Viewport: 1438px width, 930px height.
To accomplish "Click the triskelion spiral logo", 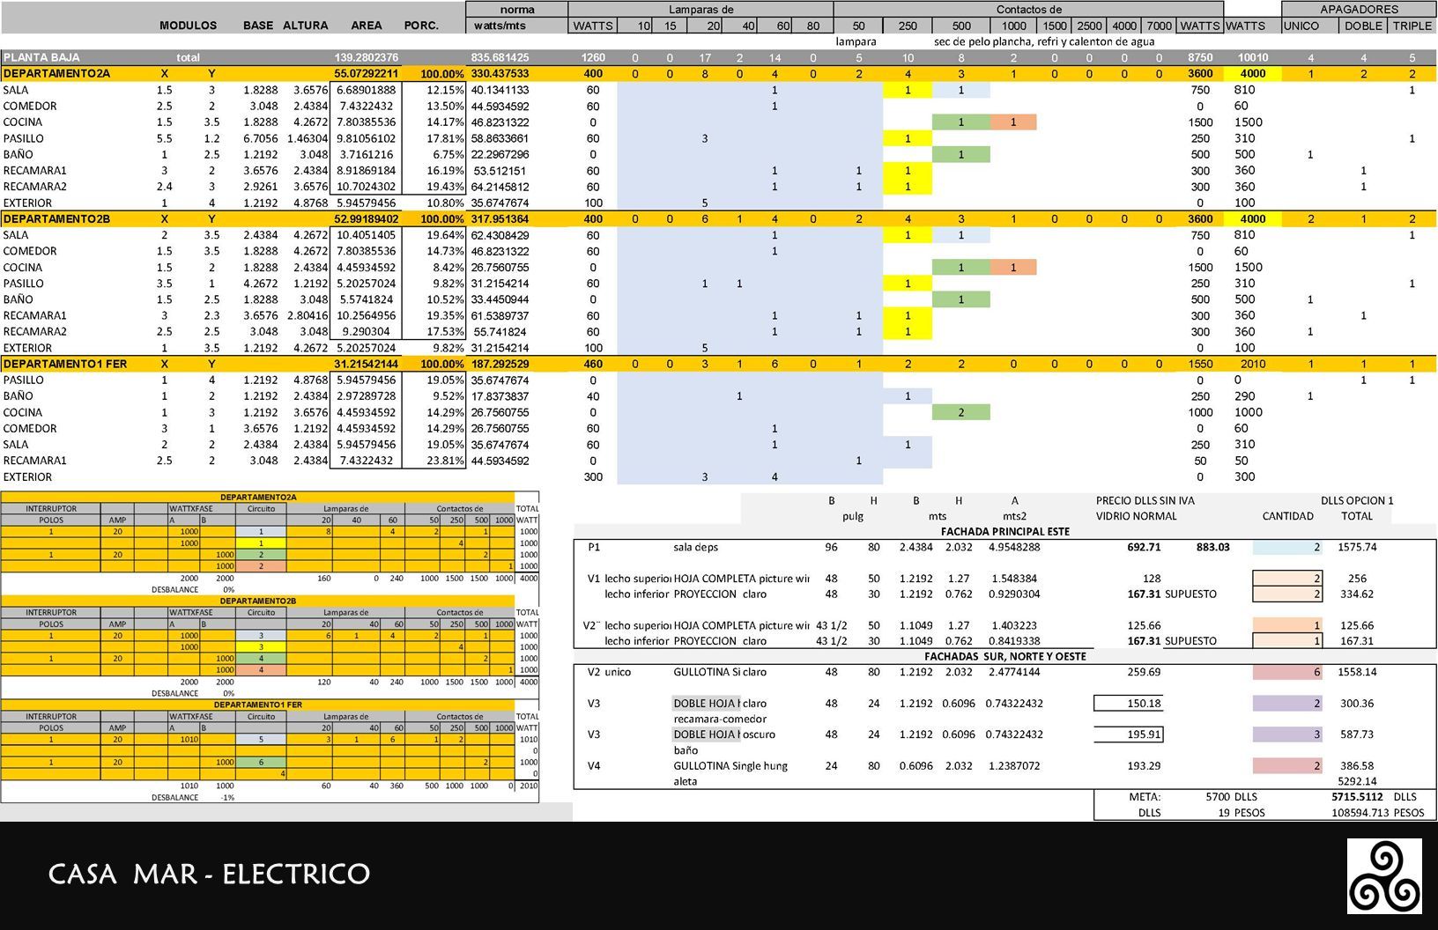I will (x=1384, y=875).
